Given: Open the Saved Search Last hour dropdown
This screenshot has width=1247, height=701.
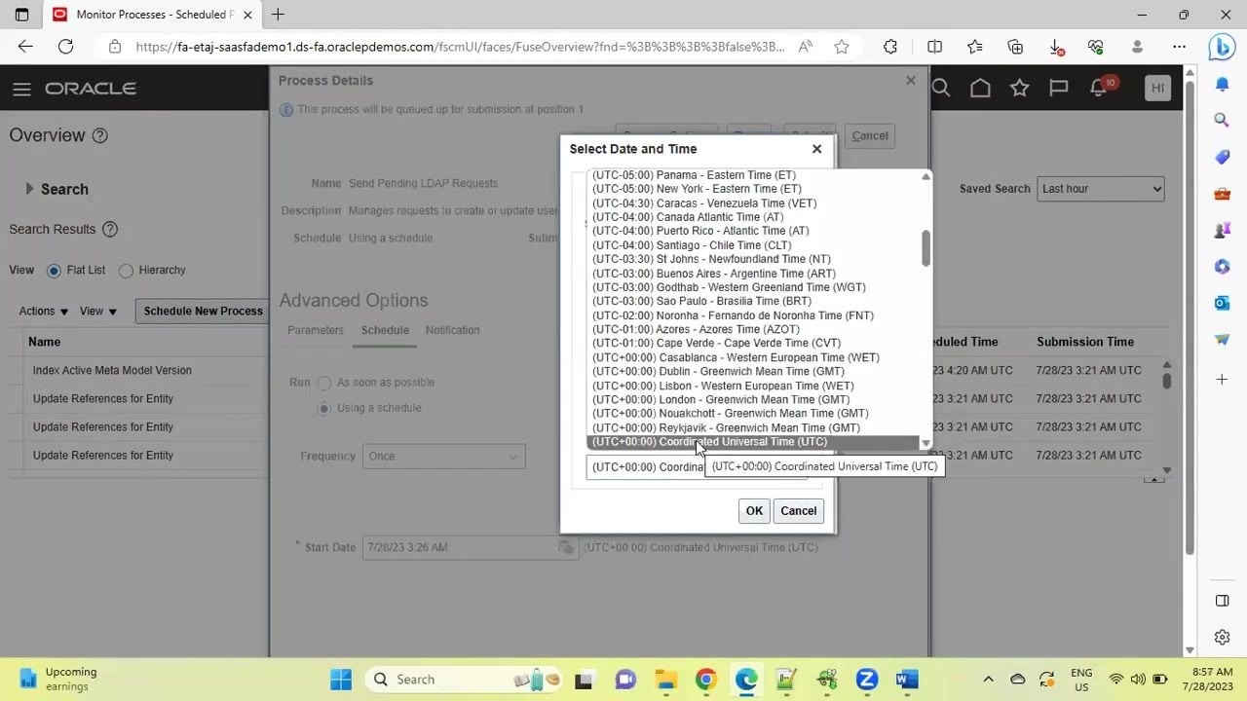Looking at the screenshot, I should (x=1101, y=189).
